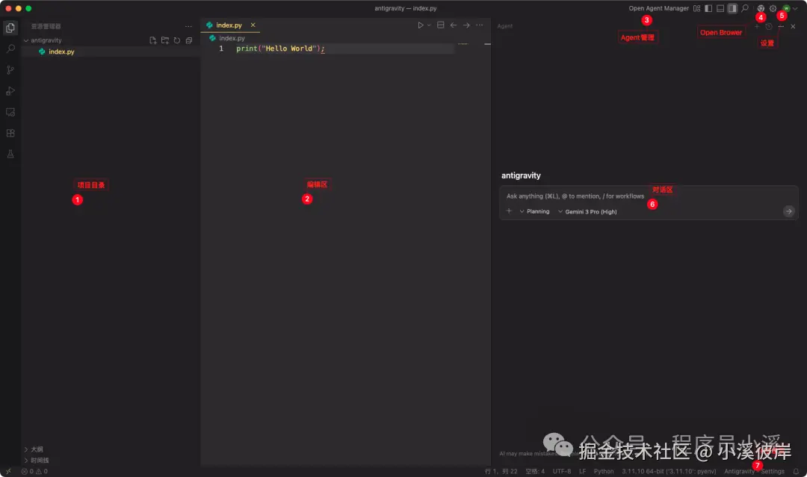Open the Source Control view
The width and height of the screenshot is (807, 477).
click(x=10, y=70)
